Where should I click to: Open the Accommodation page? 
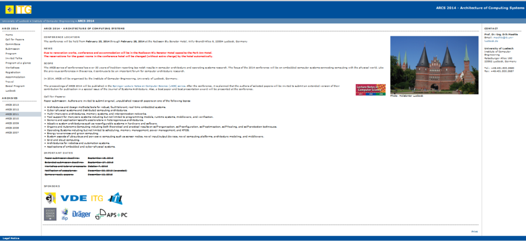coord(14,77)
